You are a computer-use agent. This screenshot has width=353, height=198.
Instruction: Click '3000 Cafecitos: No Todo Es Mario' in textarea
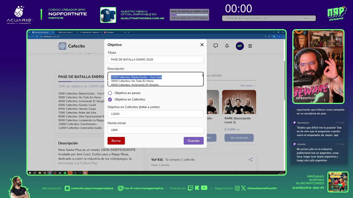132,81
